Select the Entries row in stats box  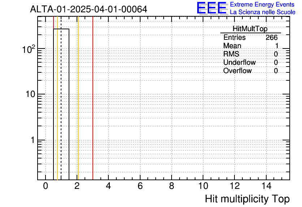tap(250, 38)
